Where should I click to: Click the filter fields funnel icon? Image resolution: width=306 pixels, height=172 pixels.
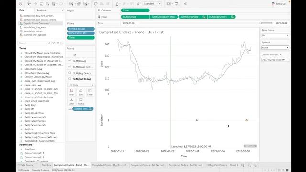coord(54,43)
